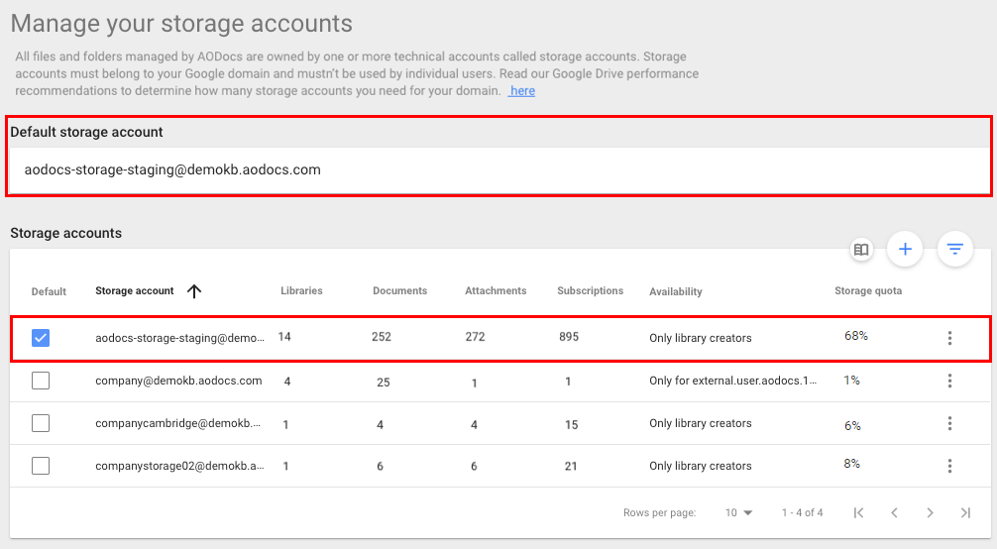Click the 68% storage quota value
Screen dimensions: 997x549
tap(856, 336)
